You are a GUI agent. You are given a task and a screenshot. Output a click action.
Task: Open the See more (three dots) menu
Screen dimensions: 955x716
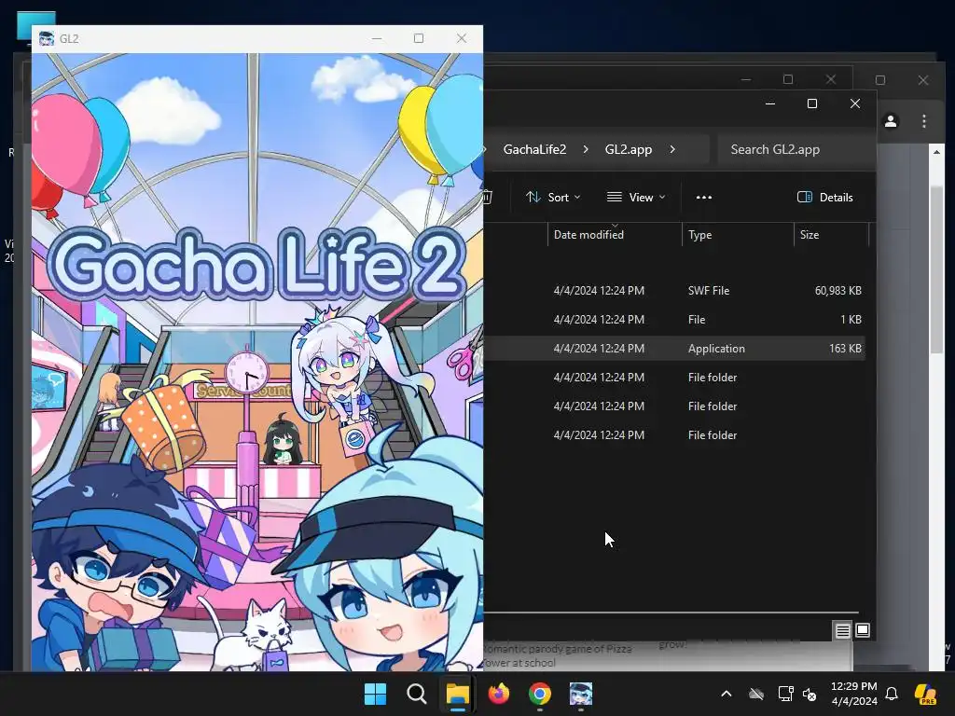[704, 198]
